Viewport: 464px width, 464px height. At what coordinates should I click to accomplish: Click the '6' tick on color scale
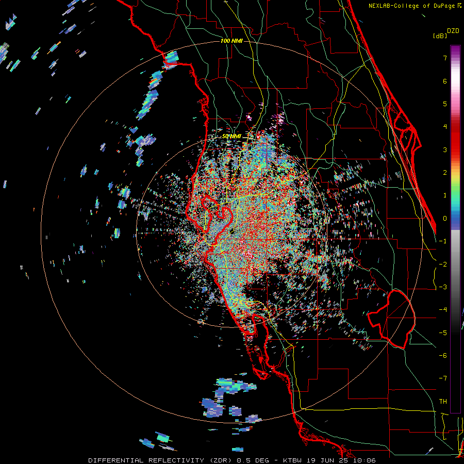click(x=445, y=81)
